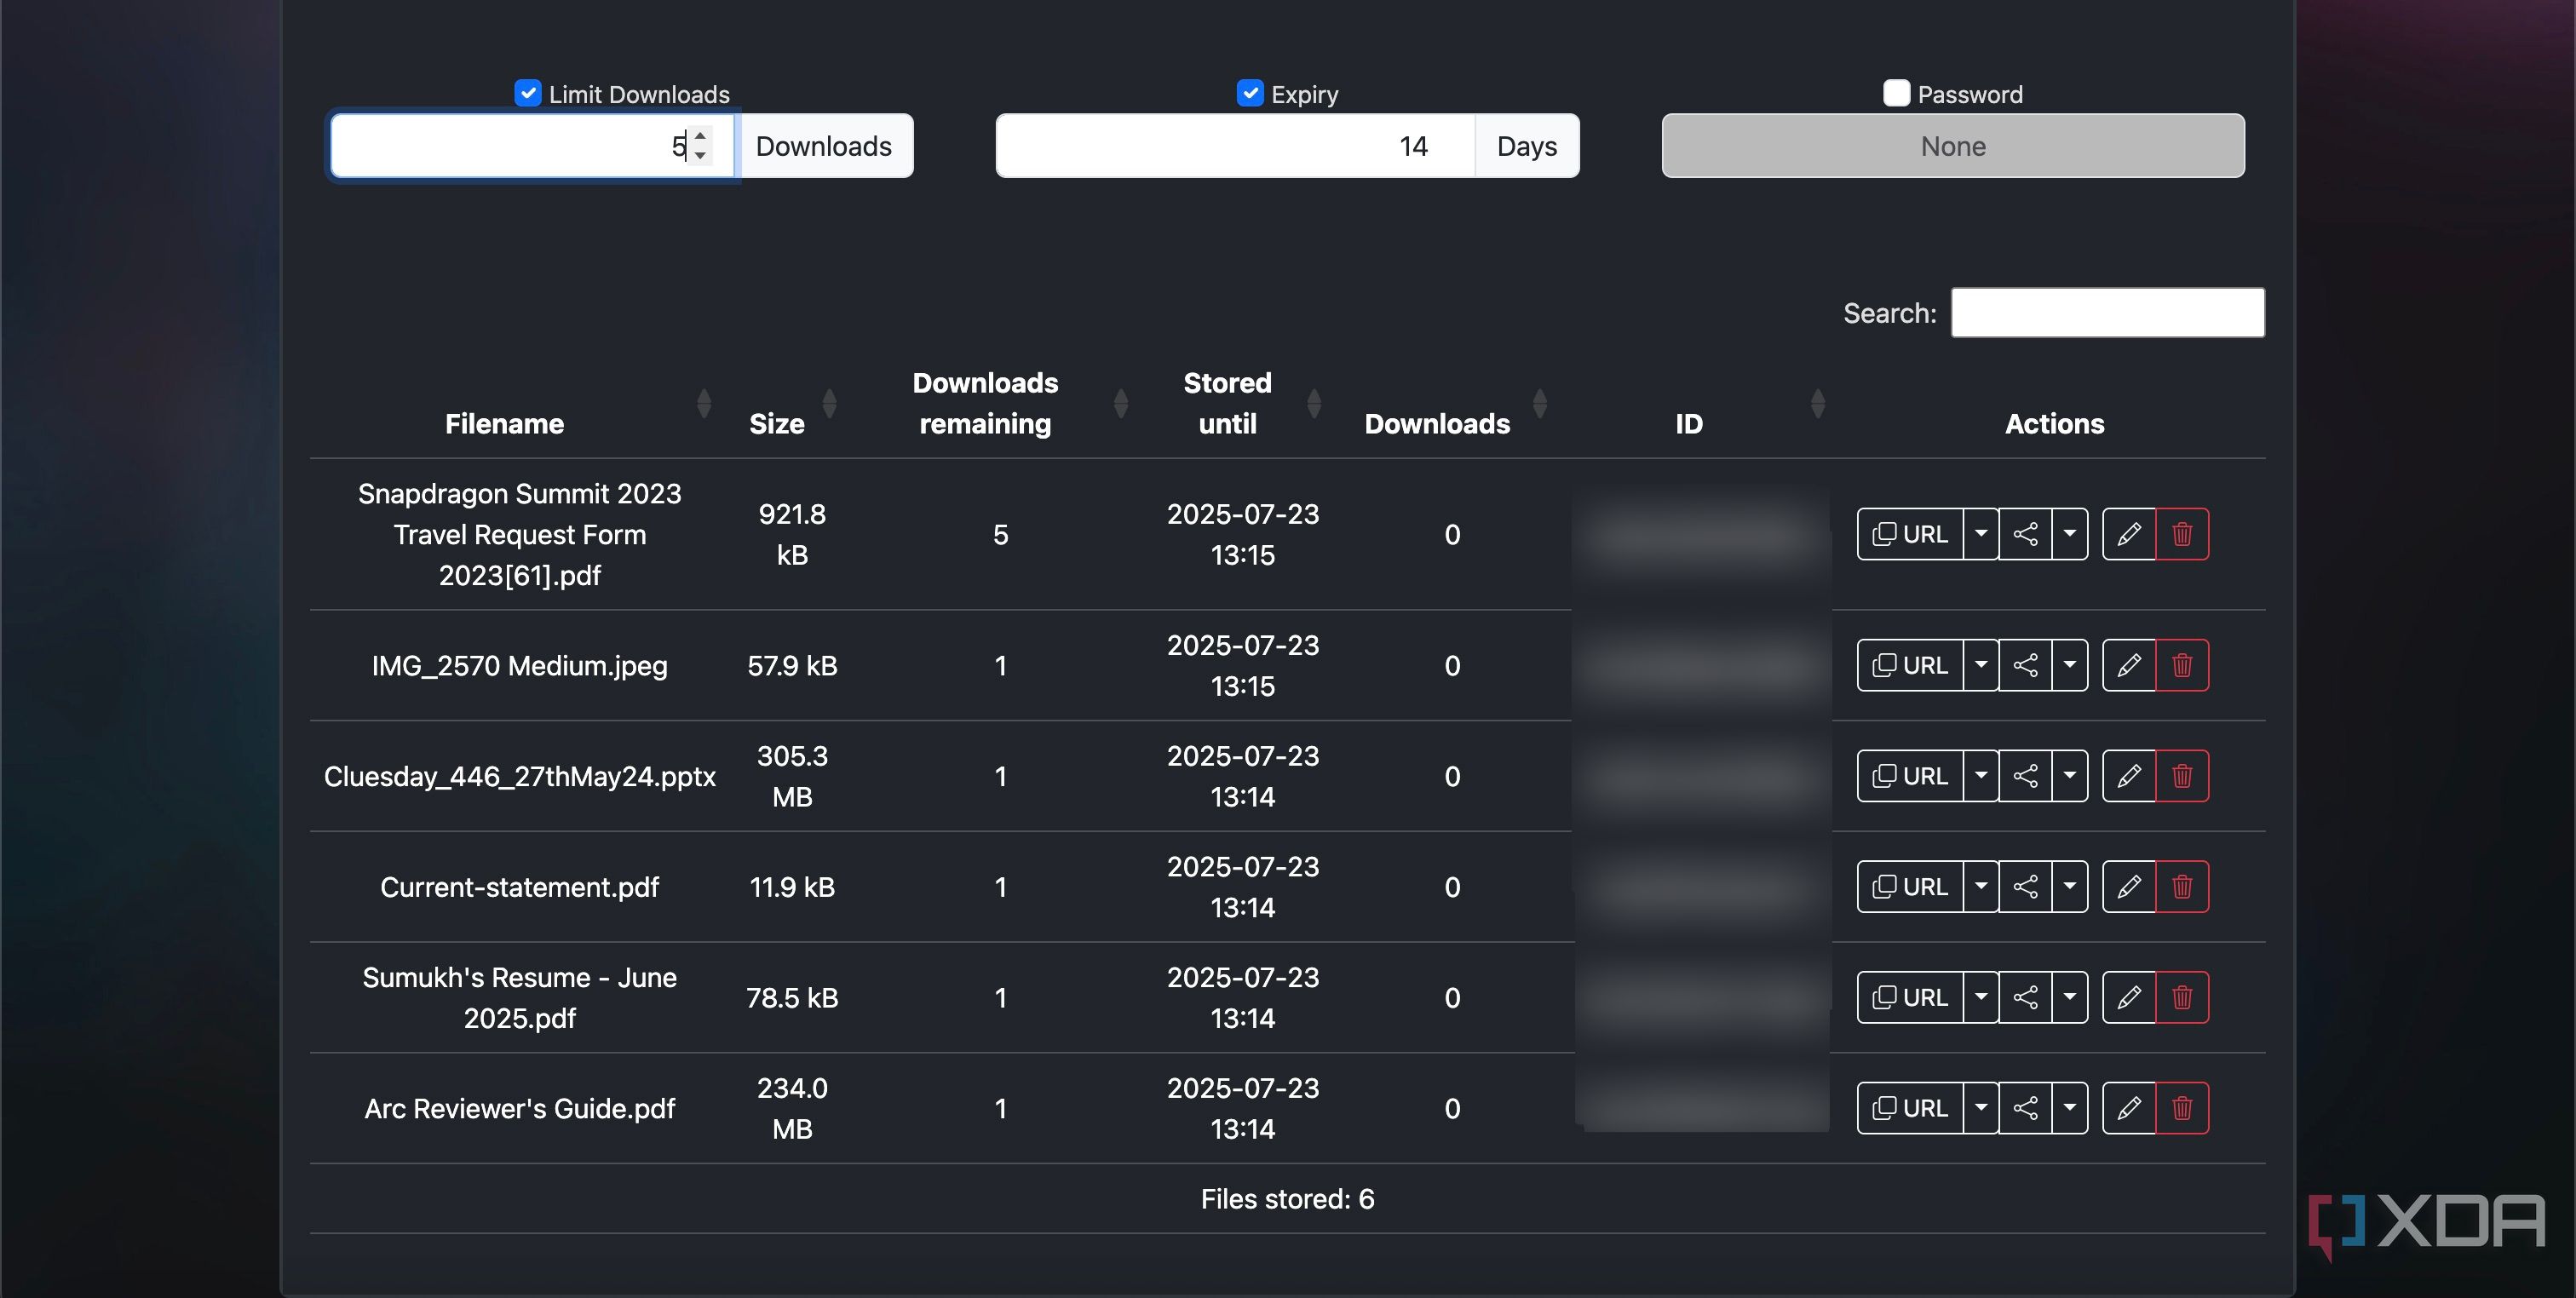Decrease the download limit with stepper arrow
This screenshot has height=1298, width=2576.
point(700,156)
